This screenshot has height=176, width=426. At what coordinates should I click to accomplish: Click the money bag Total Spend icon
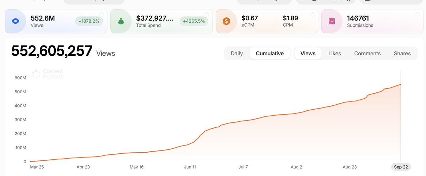pos(121,21)
